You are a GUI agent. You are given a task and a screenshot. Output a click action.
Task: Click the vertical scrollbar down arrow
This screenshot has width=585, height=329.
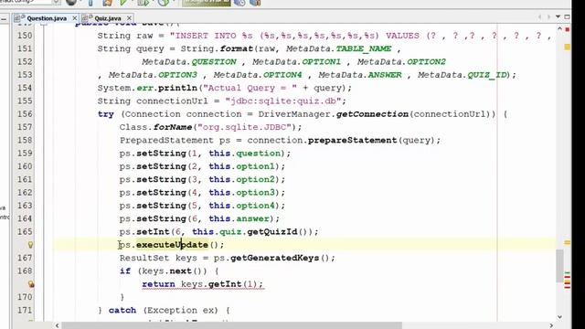559,317
